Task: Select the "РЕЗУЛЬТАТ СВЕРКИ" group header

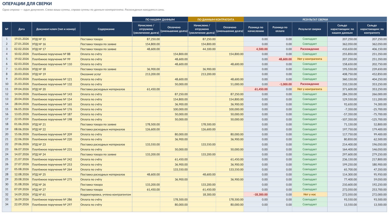Action: pyautogui.click(x=315, y=19)
